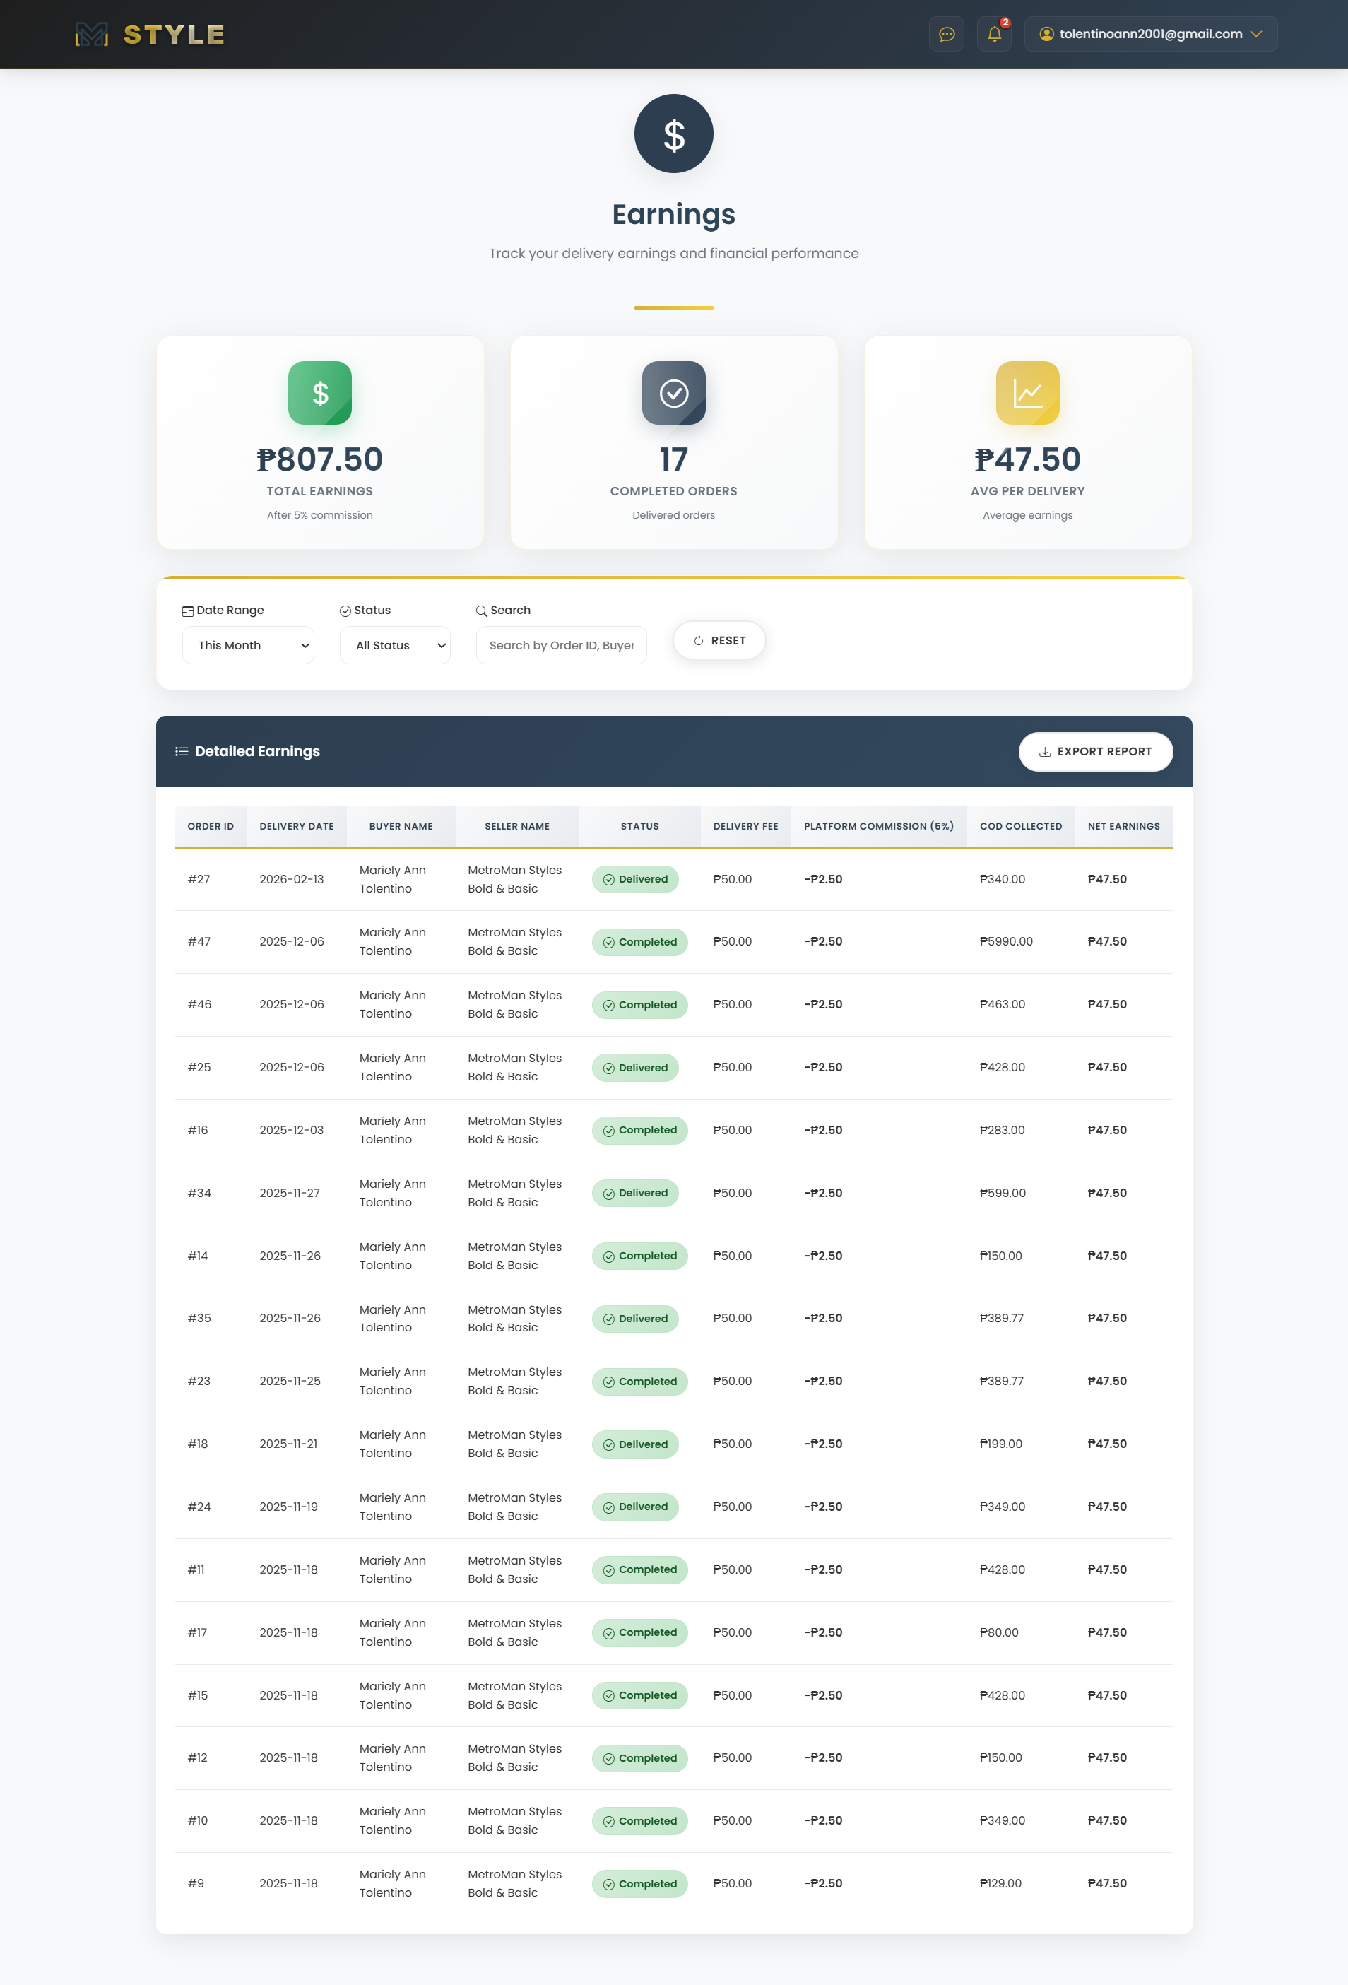1348x1985 pixels.
Task: Click the Completed status badge for order #47
Action: (x=639, y=942)
